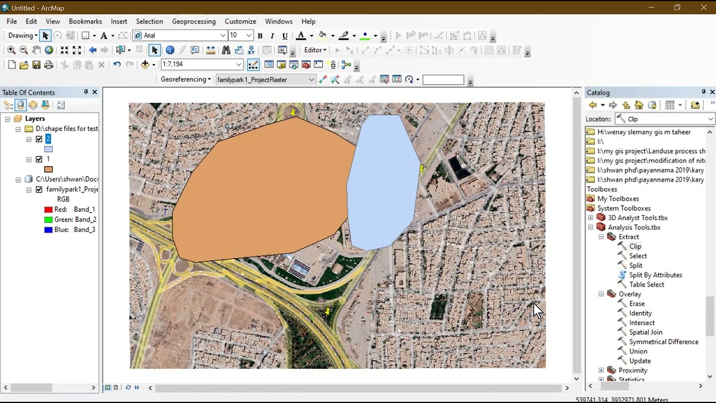Open the Bookmarks menu
Image resolution: width=716 pixels, height=403 pixels.
[85, 21]
